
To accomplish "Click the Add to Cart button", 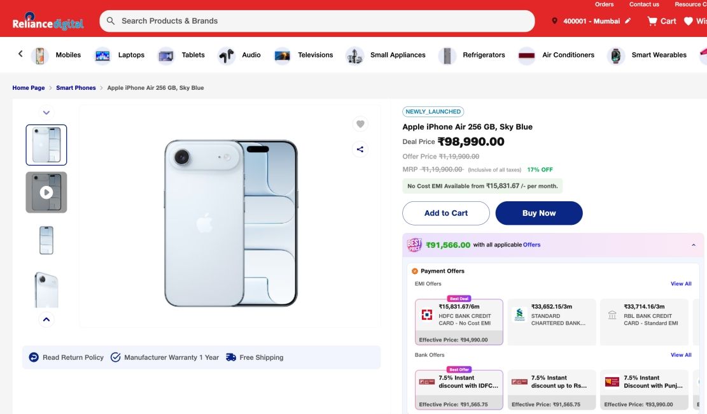I will 446,213.
